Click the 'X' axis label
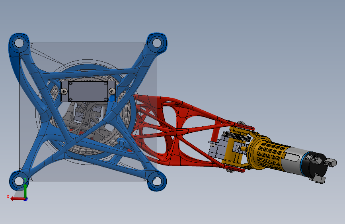This screenshot has width=345, height=224. point(8,196)
